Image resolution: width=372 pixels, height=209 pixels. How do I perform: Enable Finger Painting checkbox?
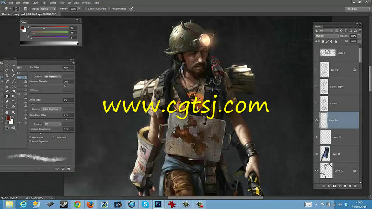pos(109,9)
